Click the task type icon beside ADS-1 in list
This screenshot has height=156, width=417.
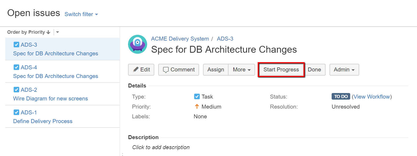(16, 112)
